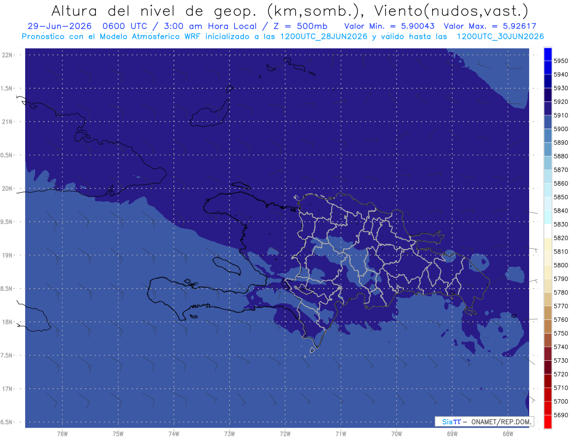Click the "5710" colorbar value

point(560,388)
